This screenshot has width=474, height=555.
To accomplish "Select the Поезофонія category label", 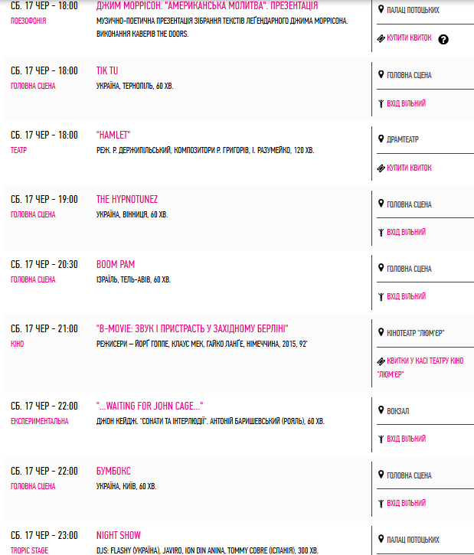I will (28, 21).
